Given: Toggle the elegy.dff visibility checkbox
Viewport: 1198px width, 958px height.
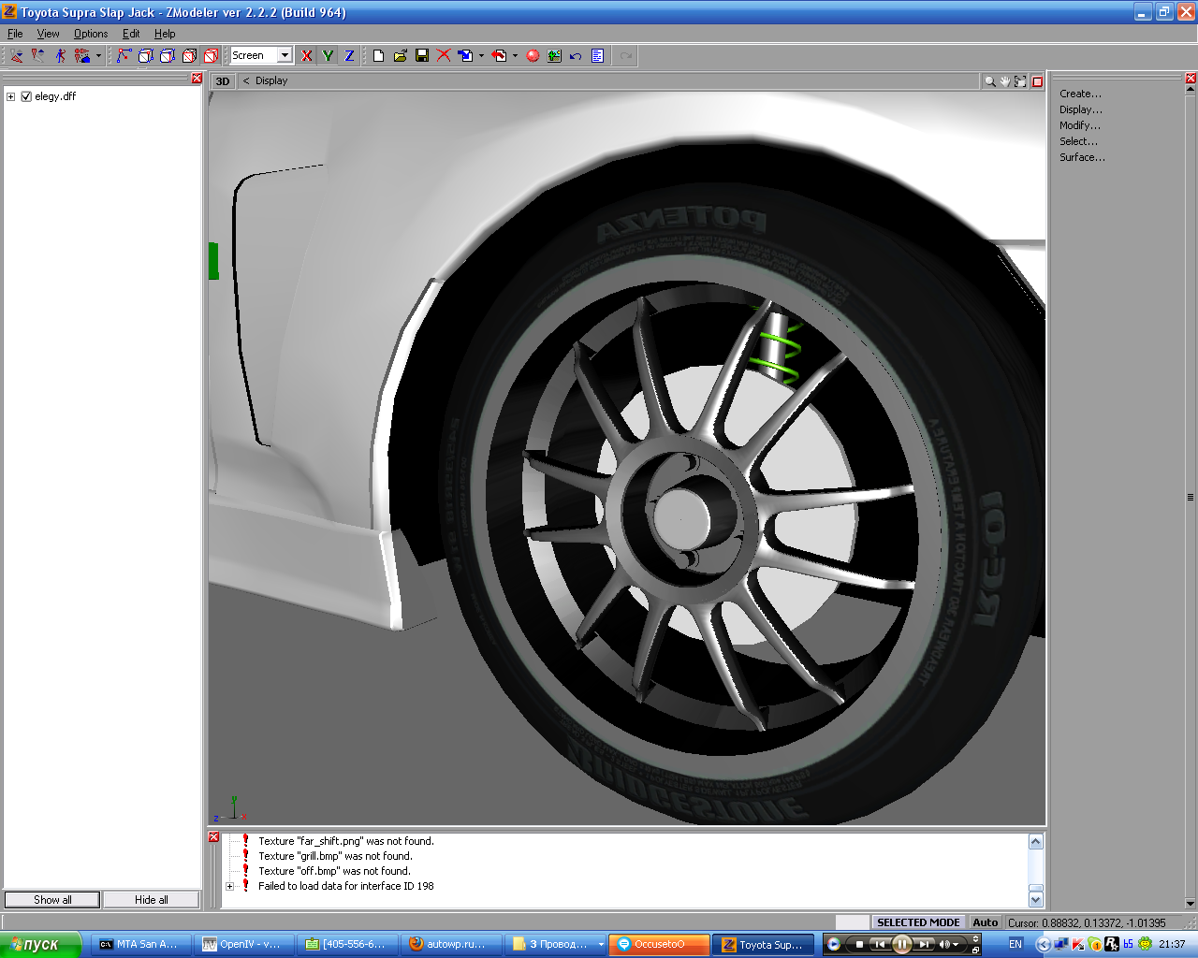Looking at the screenshot, I should click(26, 96).
